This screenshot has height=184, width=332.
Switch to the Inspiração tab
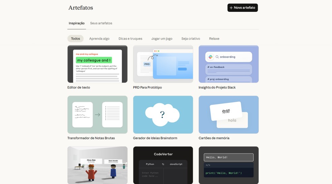click(77, 23)
